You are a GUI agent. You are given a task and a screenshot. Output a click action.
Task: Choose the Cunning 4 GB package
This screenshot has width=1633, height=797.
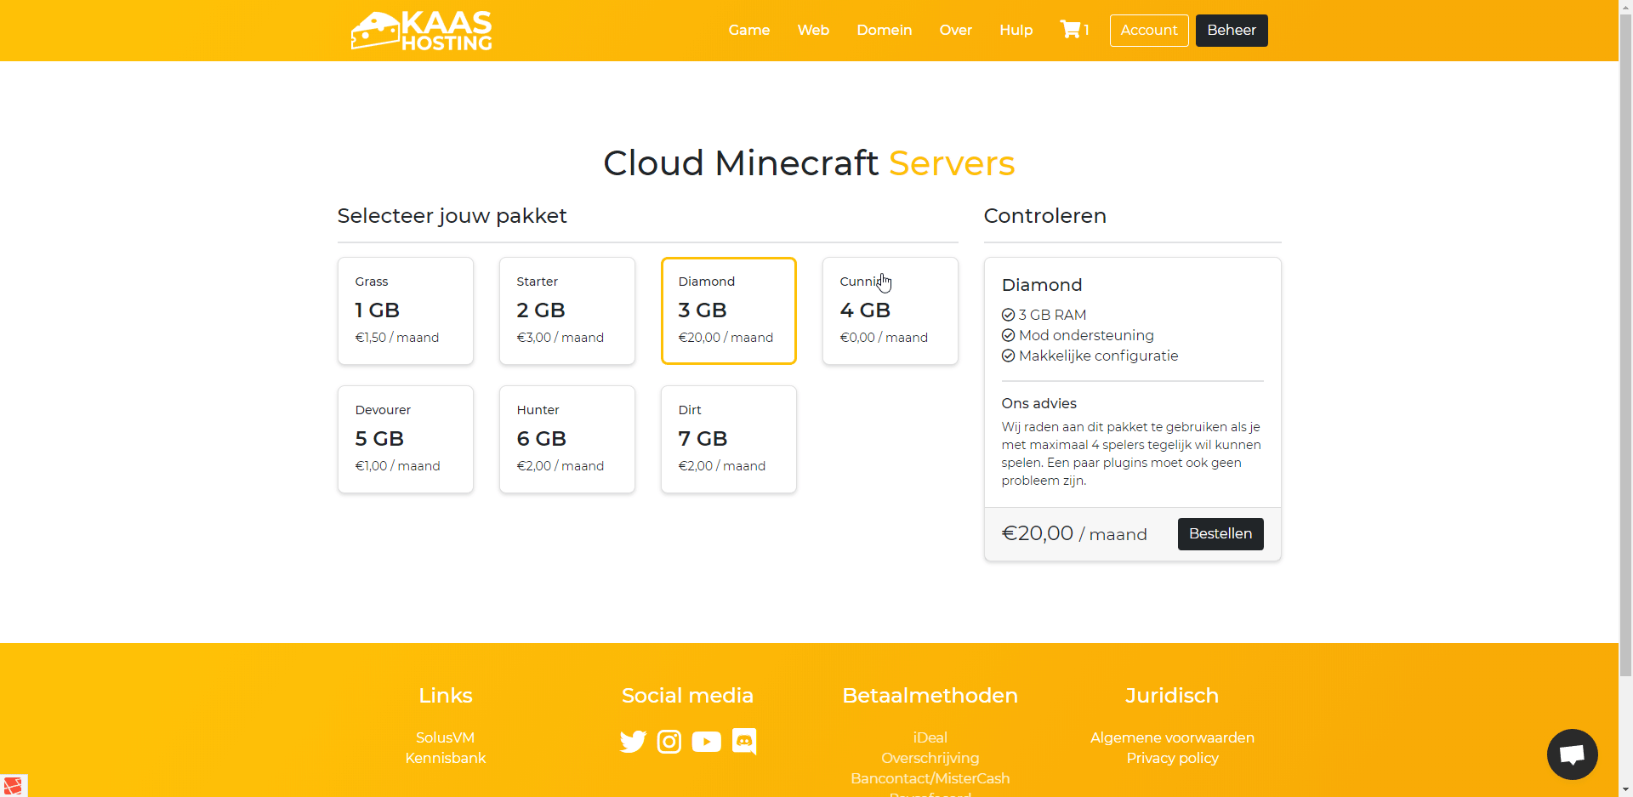[890, 310]
